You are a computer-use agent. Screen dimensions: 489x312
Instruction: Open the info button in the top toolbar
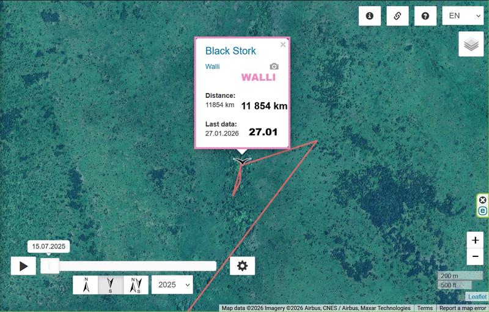coord(370,16)
